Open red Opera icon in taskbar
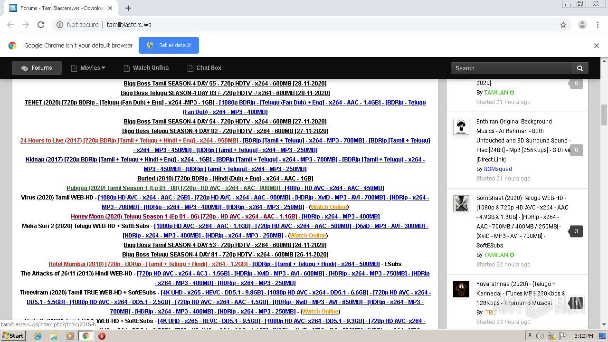The height and width of the screenshot is (342, 608). [102, 336]
